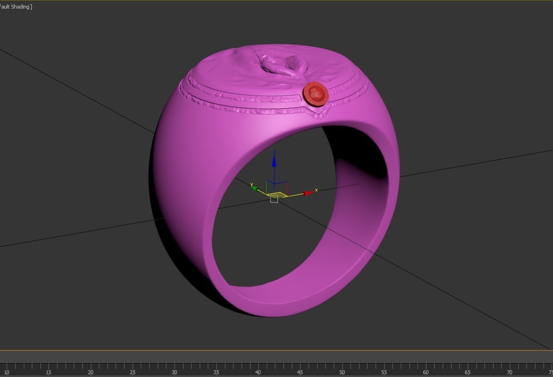
Task: Click frame 40 on the time ruler
Action: point(258,372)
